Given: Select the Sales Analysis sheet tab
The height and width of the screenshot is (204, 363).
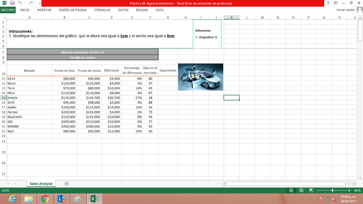Looking at the screenshot, I should click(x=41, y=184).
